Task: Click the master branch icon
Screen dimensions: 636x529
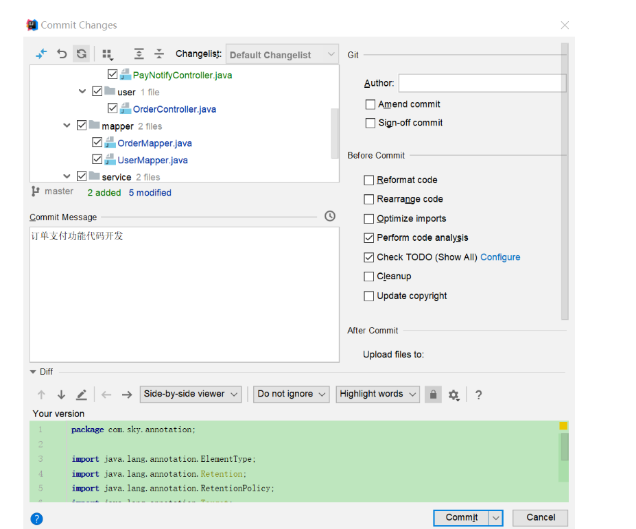Action: [36, 191]
